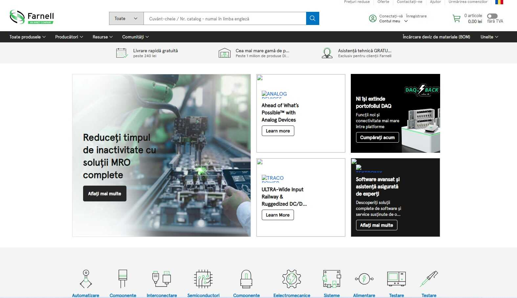Image resolution: width=517 pixels, height=298 pixels.
Task: Click 'Livrare rapidă gratuită' text
Action: [x=155, y=51]
